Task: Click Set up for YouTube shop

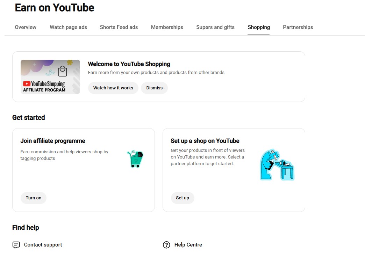Action: (182, 198)
